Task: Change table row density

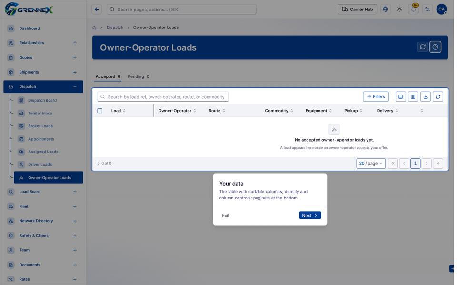Action: pos(401,97)
